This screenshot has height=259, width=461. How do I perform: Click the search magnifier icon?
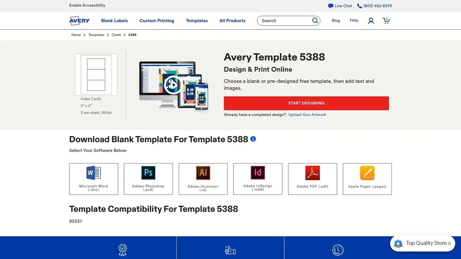point(315,21)
